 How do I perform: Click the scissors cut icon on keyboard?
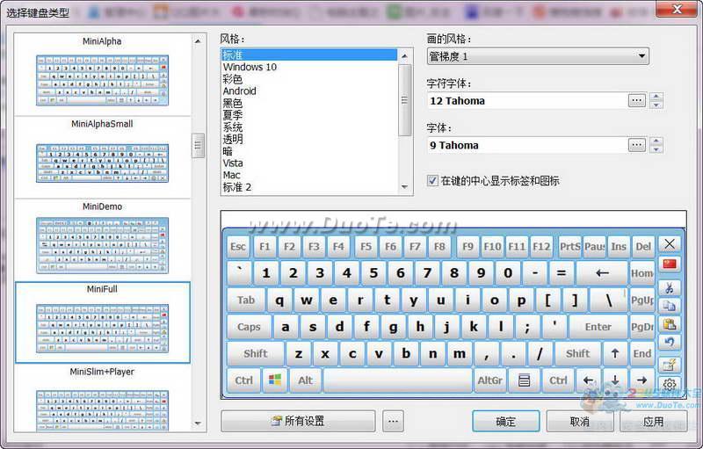coord(670,287)
